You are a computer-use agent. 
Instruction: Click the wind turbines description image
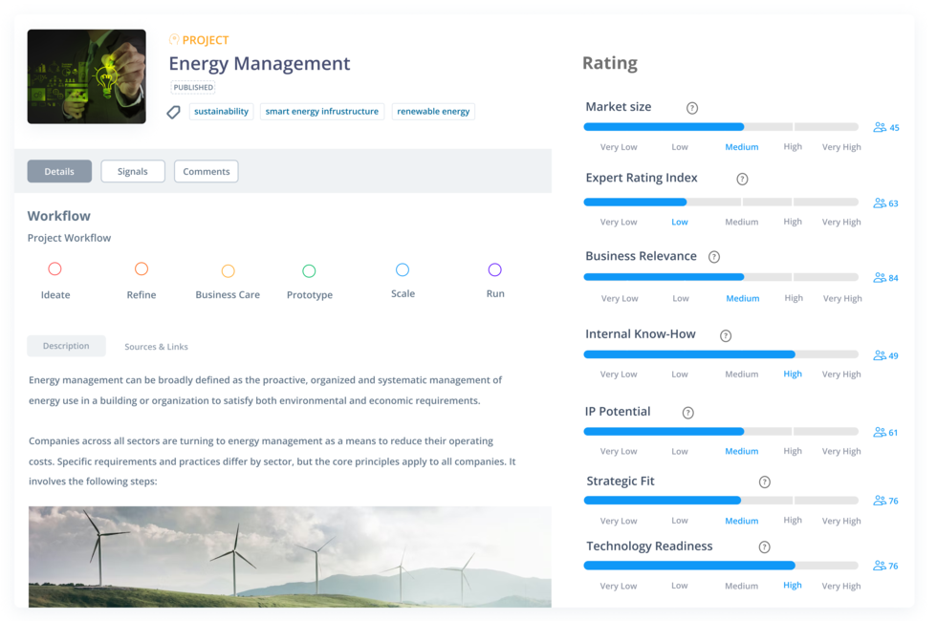pyautogui.click(x=290, y=556)
